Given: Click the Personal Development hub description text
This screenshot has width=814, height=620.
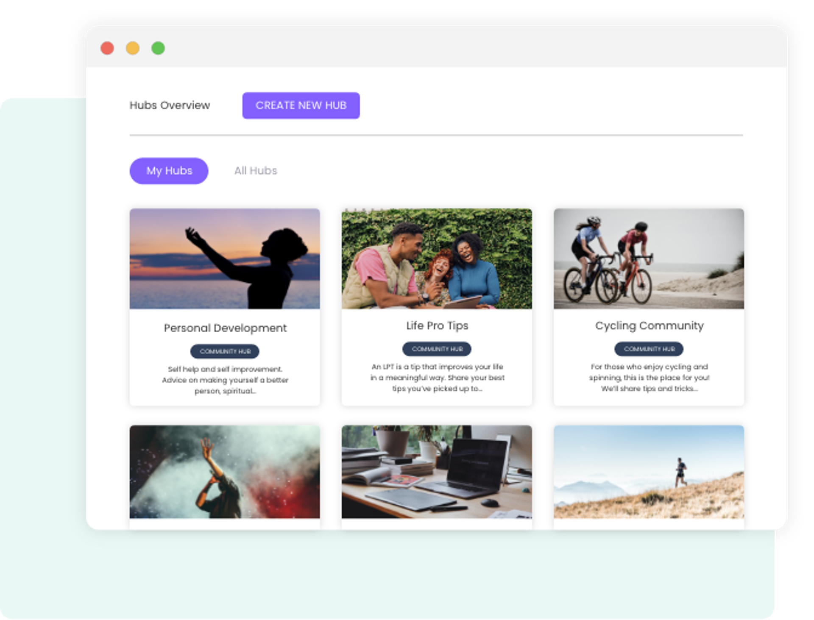Looking at the screenshot, I should (x=225, y=380).
